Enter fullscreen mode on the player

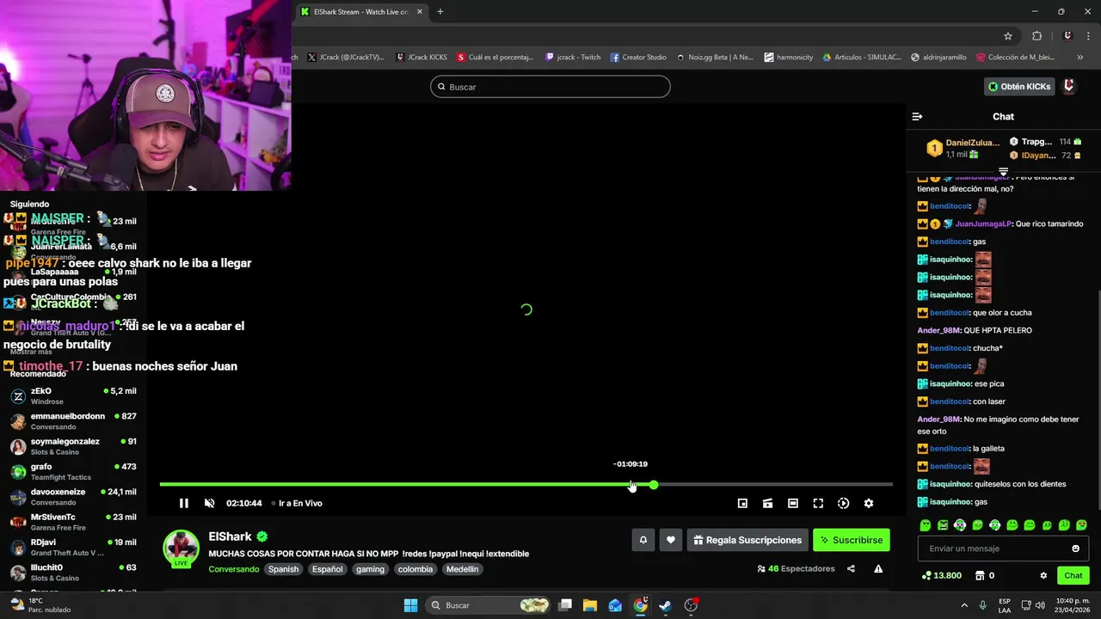coord(818,503)
